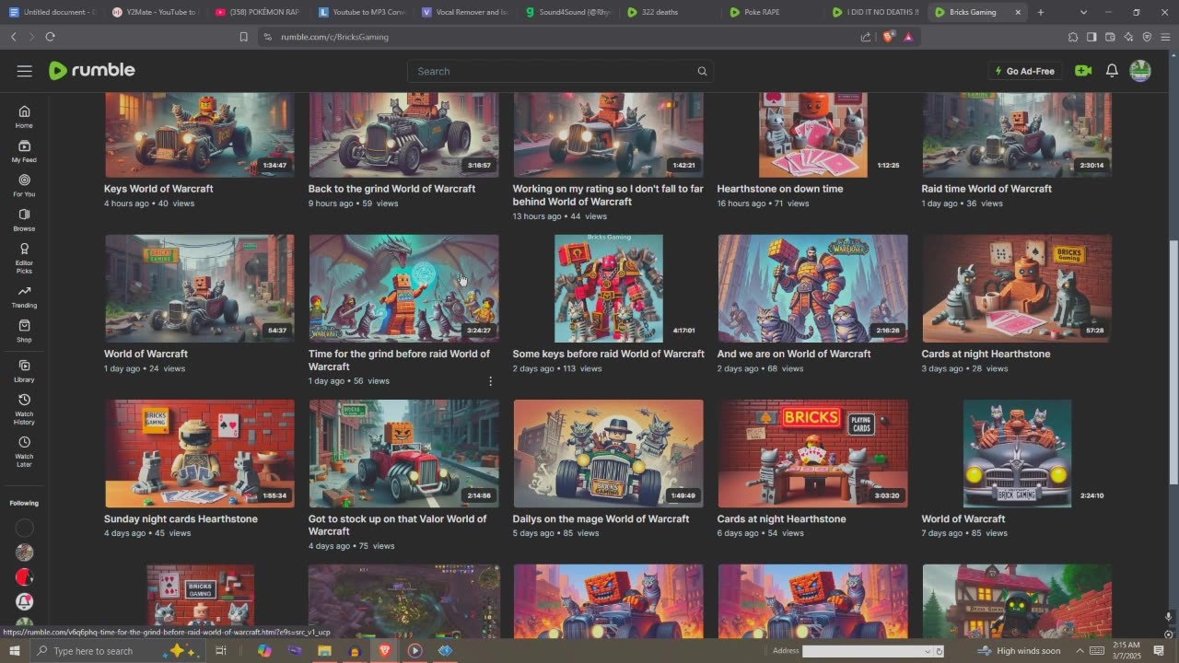Open Library in sidebar
This screenshot has width=1179, height=663.
[x=24, y=371]
